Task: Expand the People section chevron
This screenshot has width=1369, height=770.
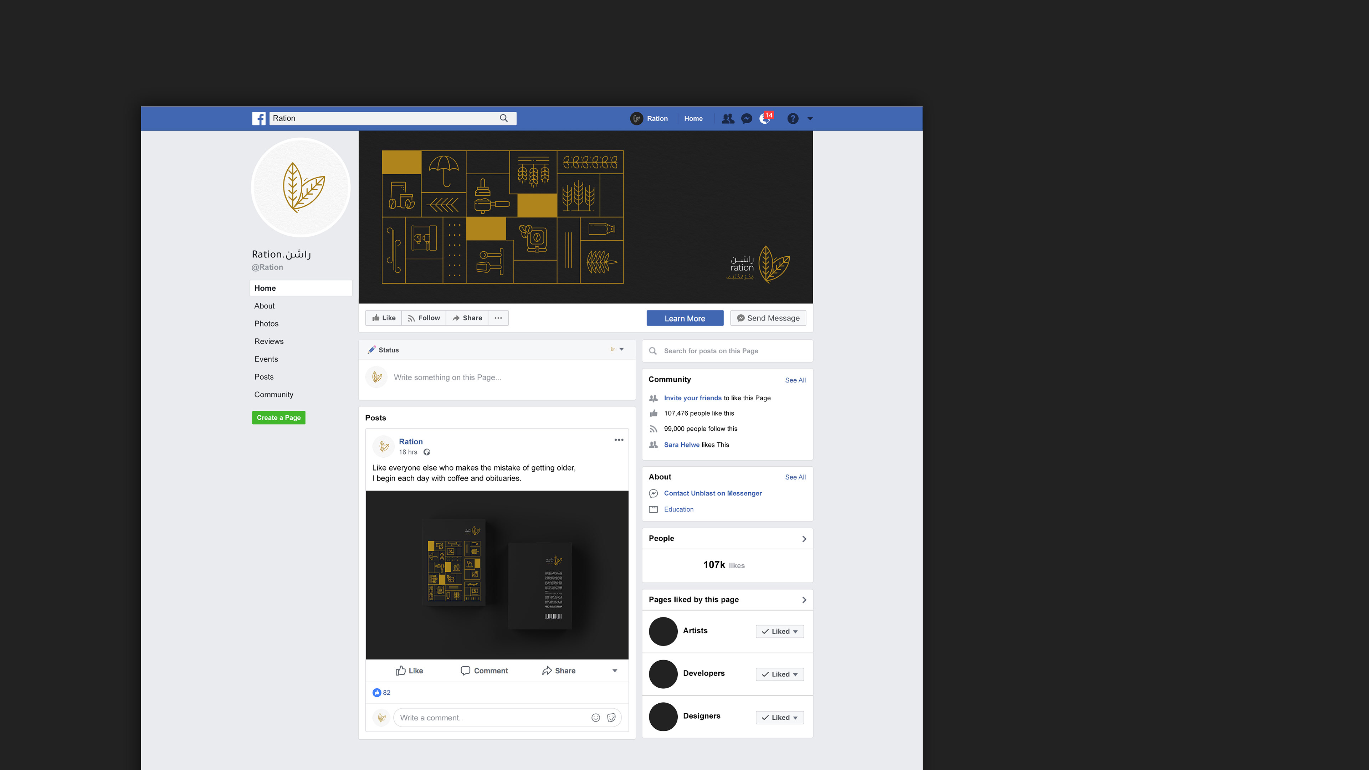Action: (804, 539)
